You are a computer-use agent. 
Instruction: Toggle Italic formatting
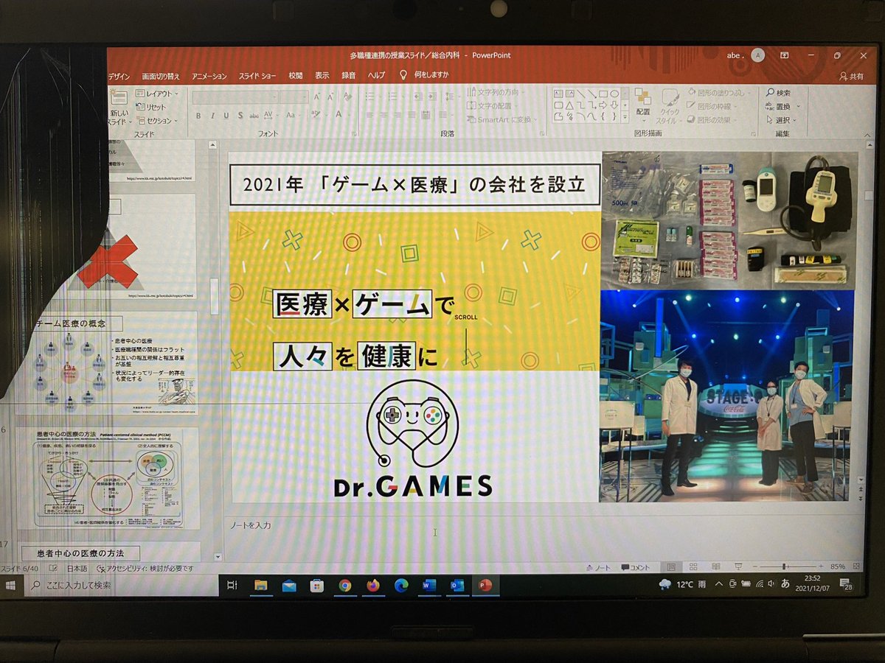tap(212, 116)
